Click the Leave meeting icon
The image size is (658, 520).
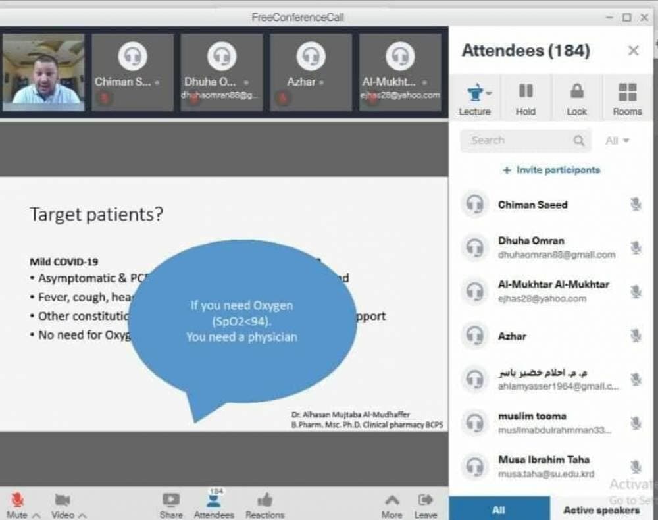click(x=426, y=500)
